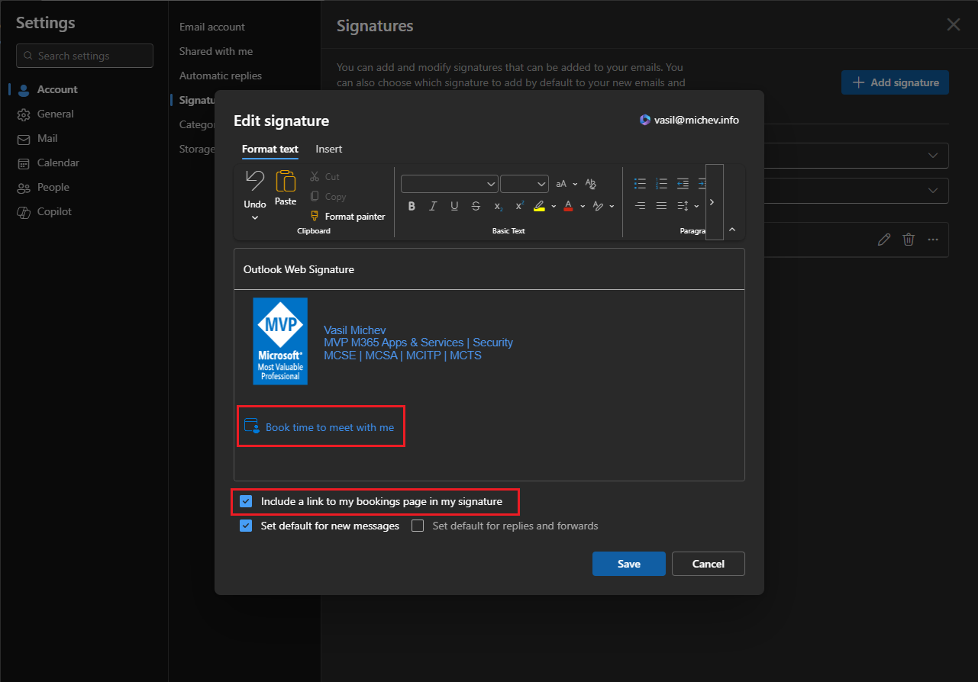Close the Settings window with the X

coord(954,24)
